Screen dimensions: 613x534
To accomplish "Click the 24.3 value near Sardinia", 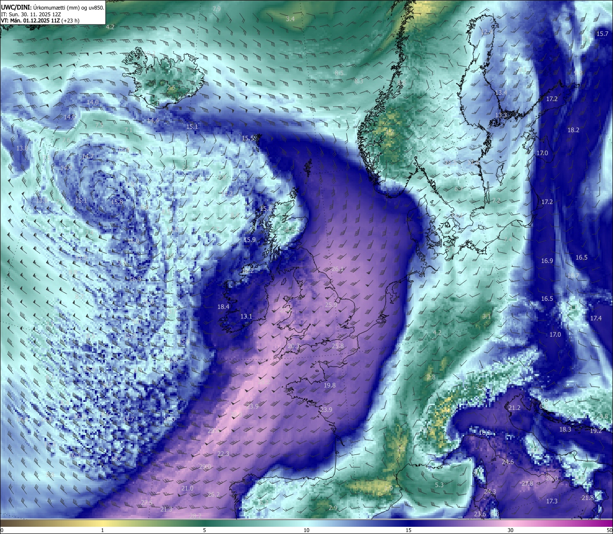I will pyautogui.click(x=490, y=491).
